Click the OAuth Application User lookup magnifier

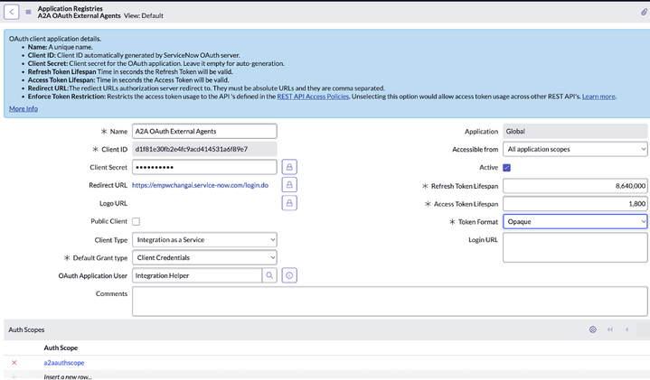click(269, 275)
